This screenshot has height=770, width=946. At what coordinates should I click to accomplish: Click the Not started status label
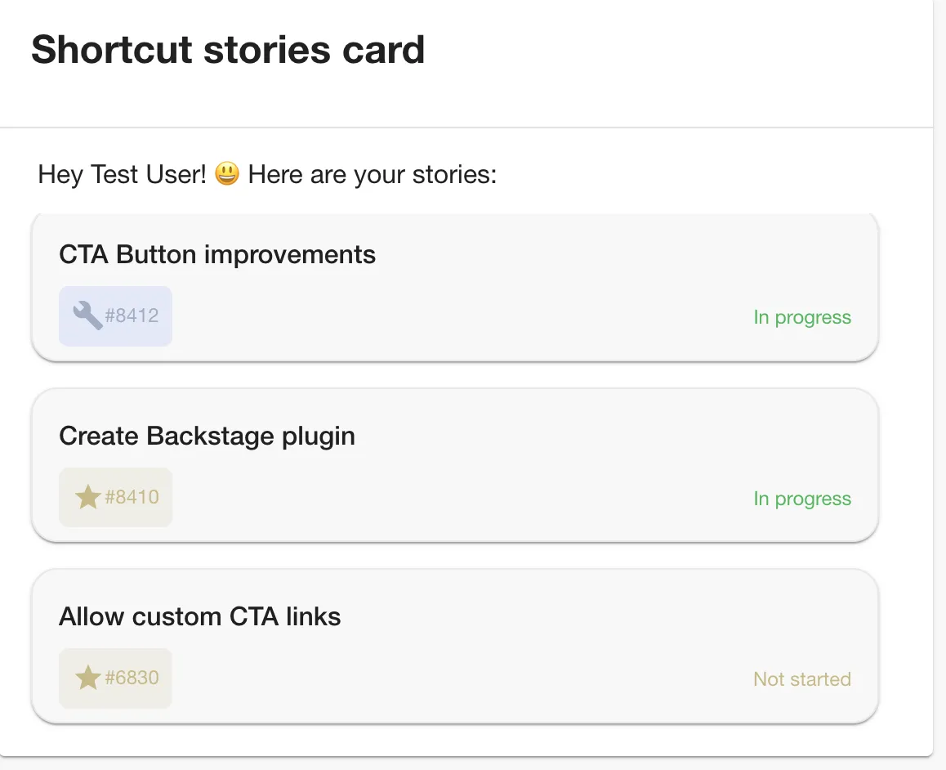click(x=801, y=678)
